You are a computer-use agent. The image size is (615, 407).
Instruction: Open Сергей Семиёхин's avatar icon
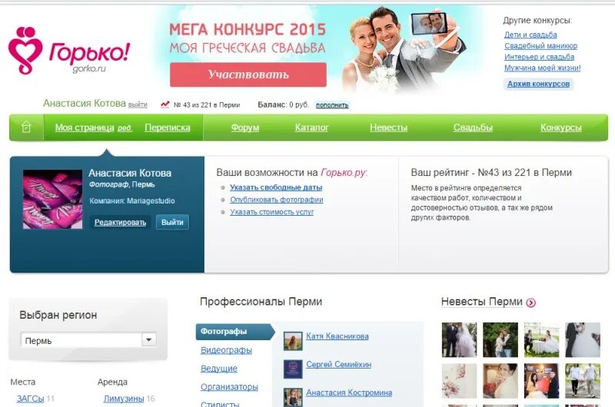tap(293, 369)
